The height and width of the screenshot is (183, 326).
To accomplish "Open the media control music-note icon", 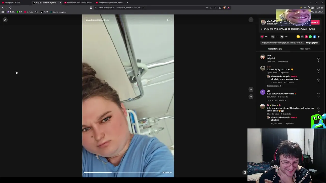I will 318,8.
